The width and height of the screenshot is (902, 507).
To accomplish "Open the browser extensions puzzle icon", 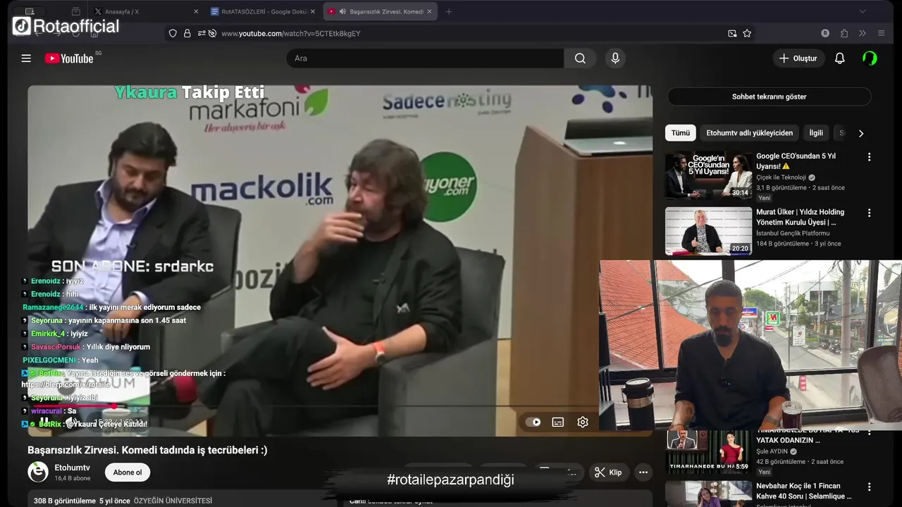I will click(844, 33).
